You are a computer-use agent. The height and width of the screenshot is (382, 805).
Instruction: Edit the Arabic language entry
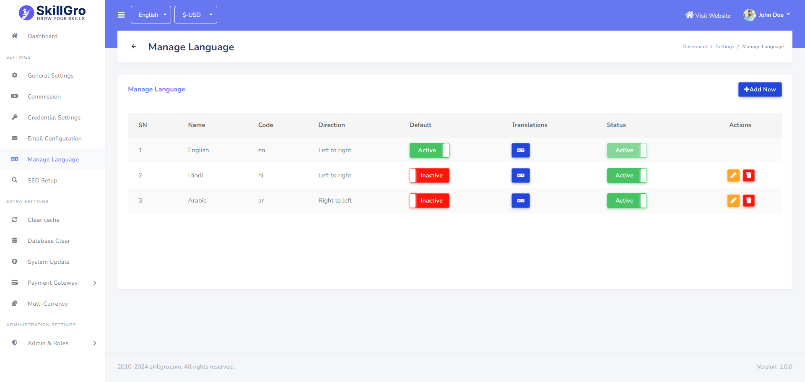pyautogui.click(x=733, y=200)
